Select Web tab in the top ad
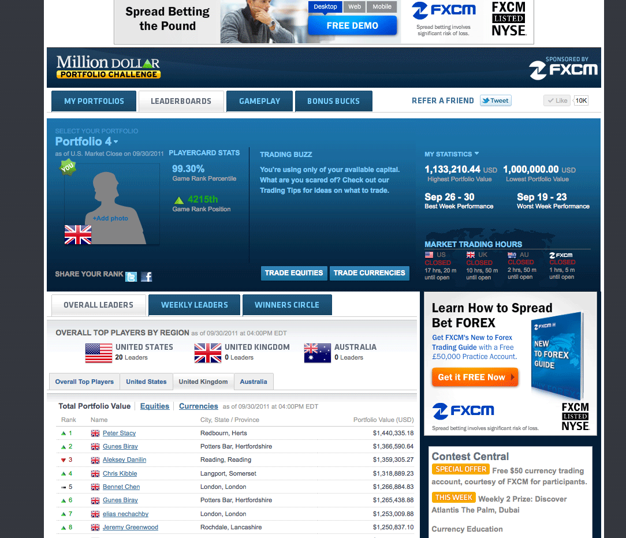The height and width of the screenshot is (538, 626). tap(355, 7)
